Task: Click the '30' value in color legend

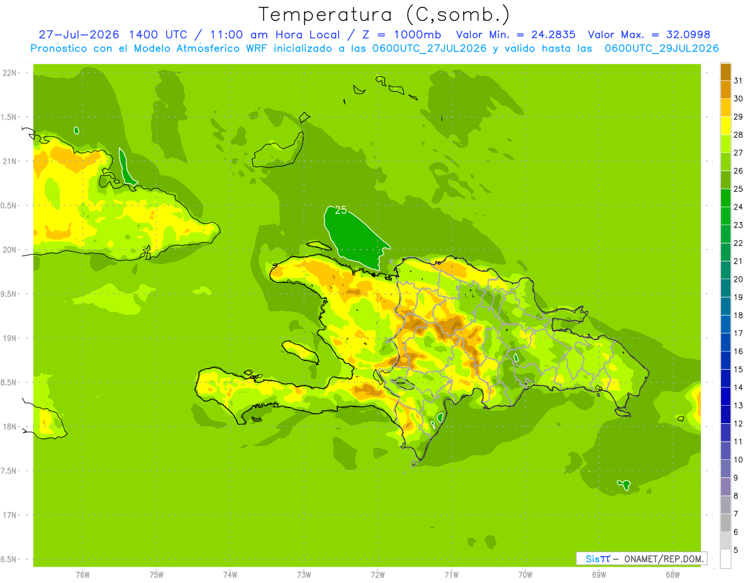Action: pos(738,99)
